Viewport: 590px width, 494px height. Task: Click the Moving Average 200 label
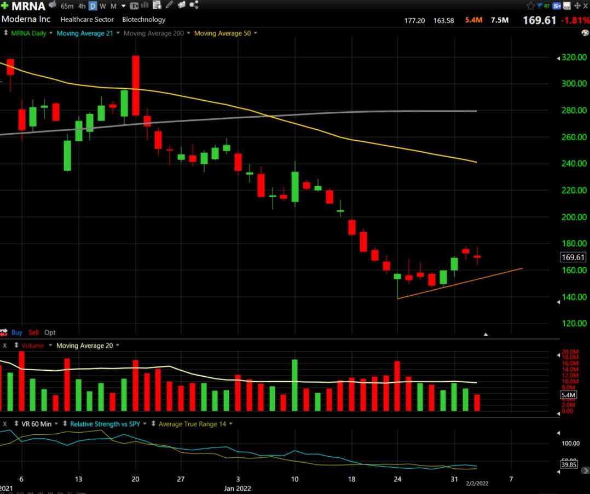[153, 33]
